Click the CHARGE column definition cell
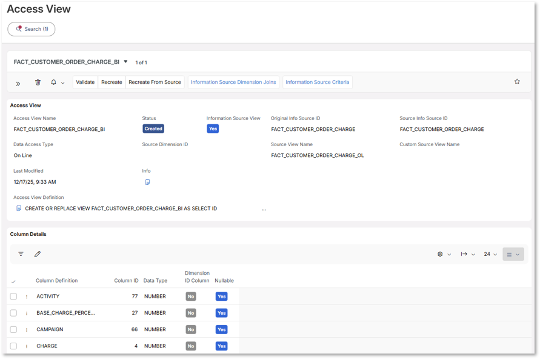The image size is (540, 359). point(47,346)
